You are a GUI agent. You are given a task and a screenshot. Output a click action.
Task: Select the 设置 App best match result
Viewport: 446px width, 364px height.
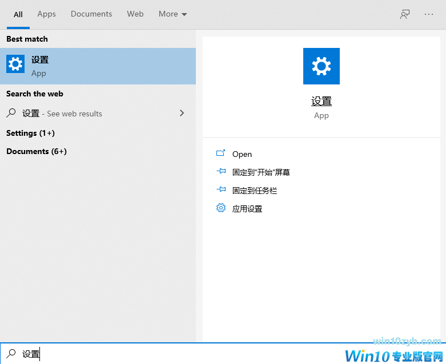click(98, 66)
